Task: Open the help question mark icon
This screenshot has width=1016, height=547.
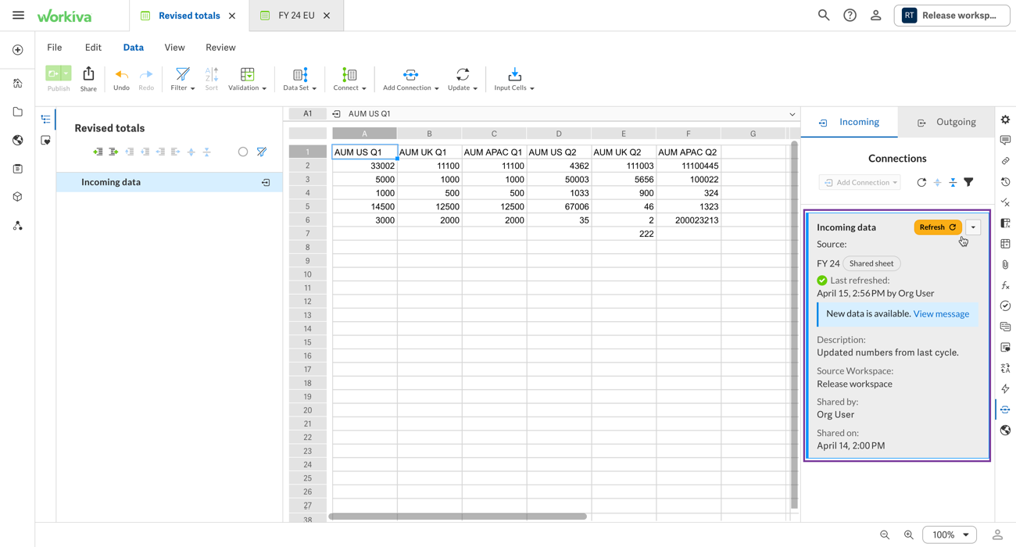Action: coord(850,16)
